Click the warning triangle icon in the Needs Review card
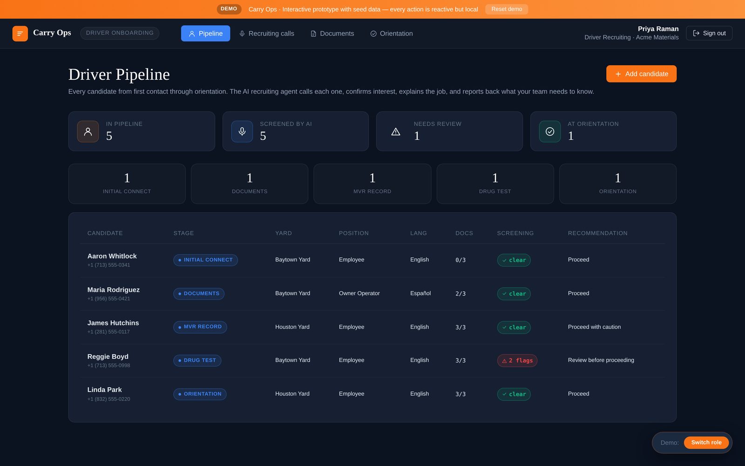Screen dimensions: 745x466 [396, 131]
